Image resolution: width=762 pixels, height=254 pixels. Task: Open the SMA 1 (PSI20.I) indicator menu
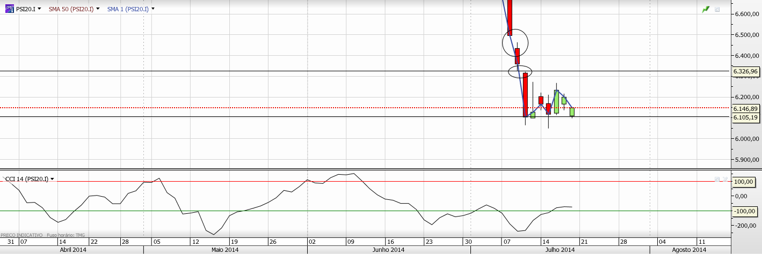pyautogui.click(x=153, y=9)
